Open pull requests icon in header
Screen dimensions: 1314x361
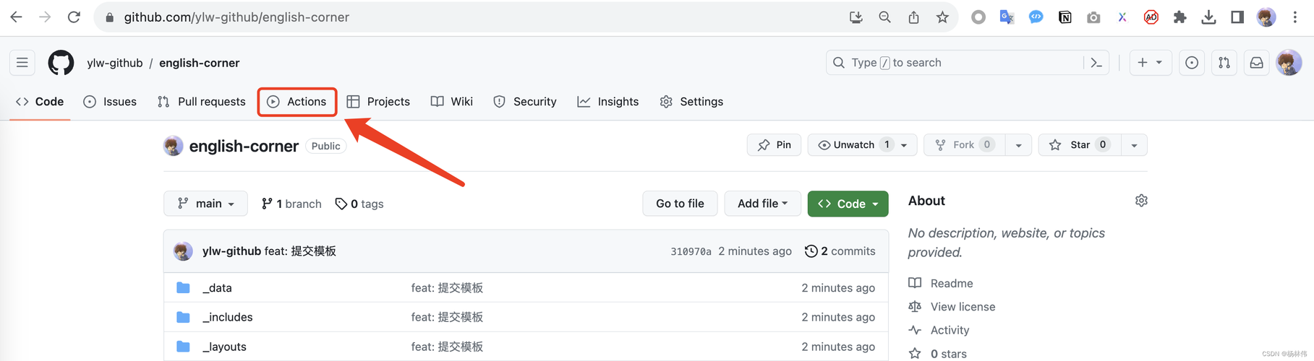[1224, 63]
